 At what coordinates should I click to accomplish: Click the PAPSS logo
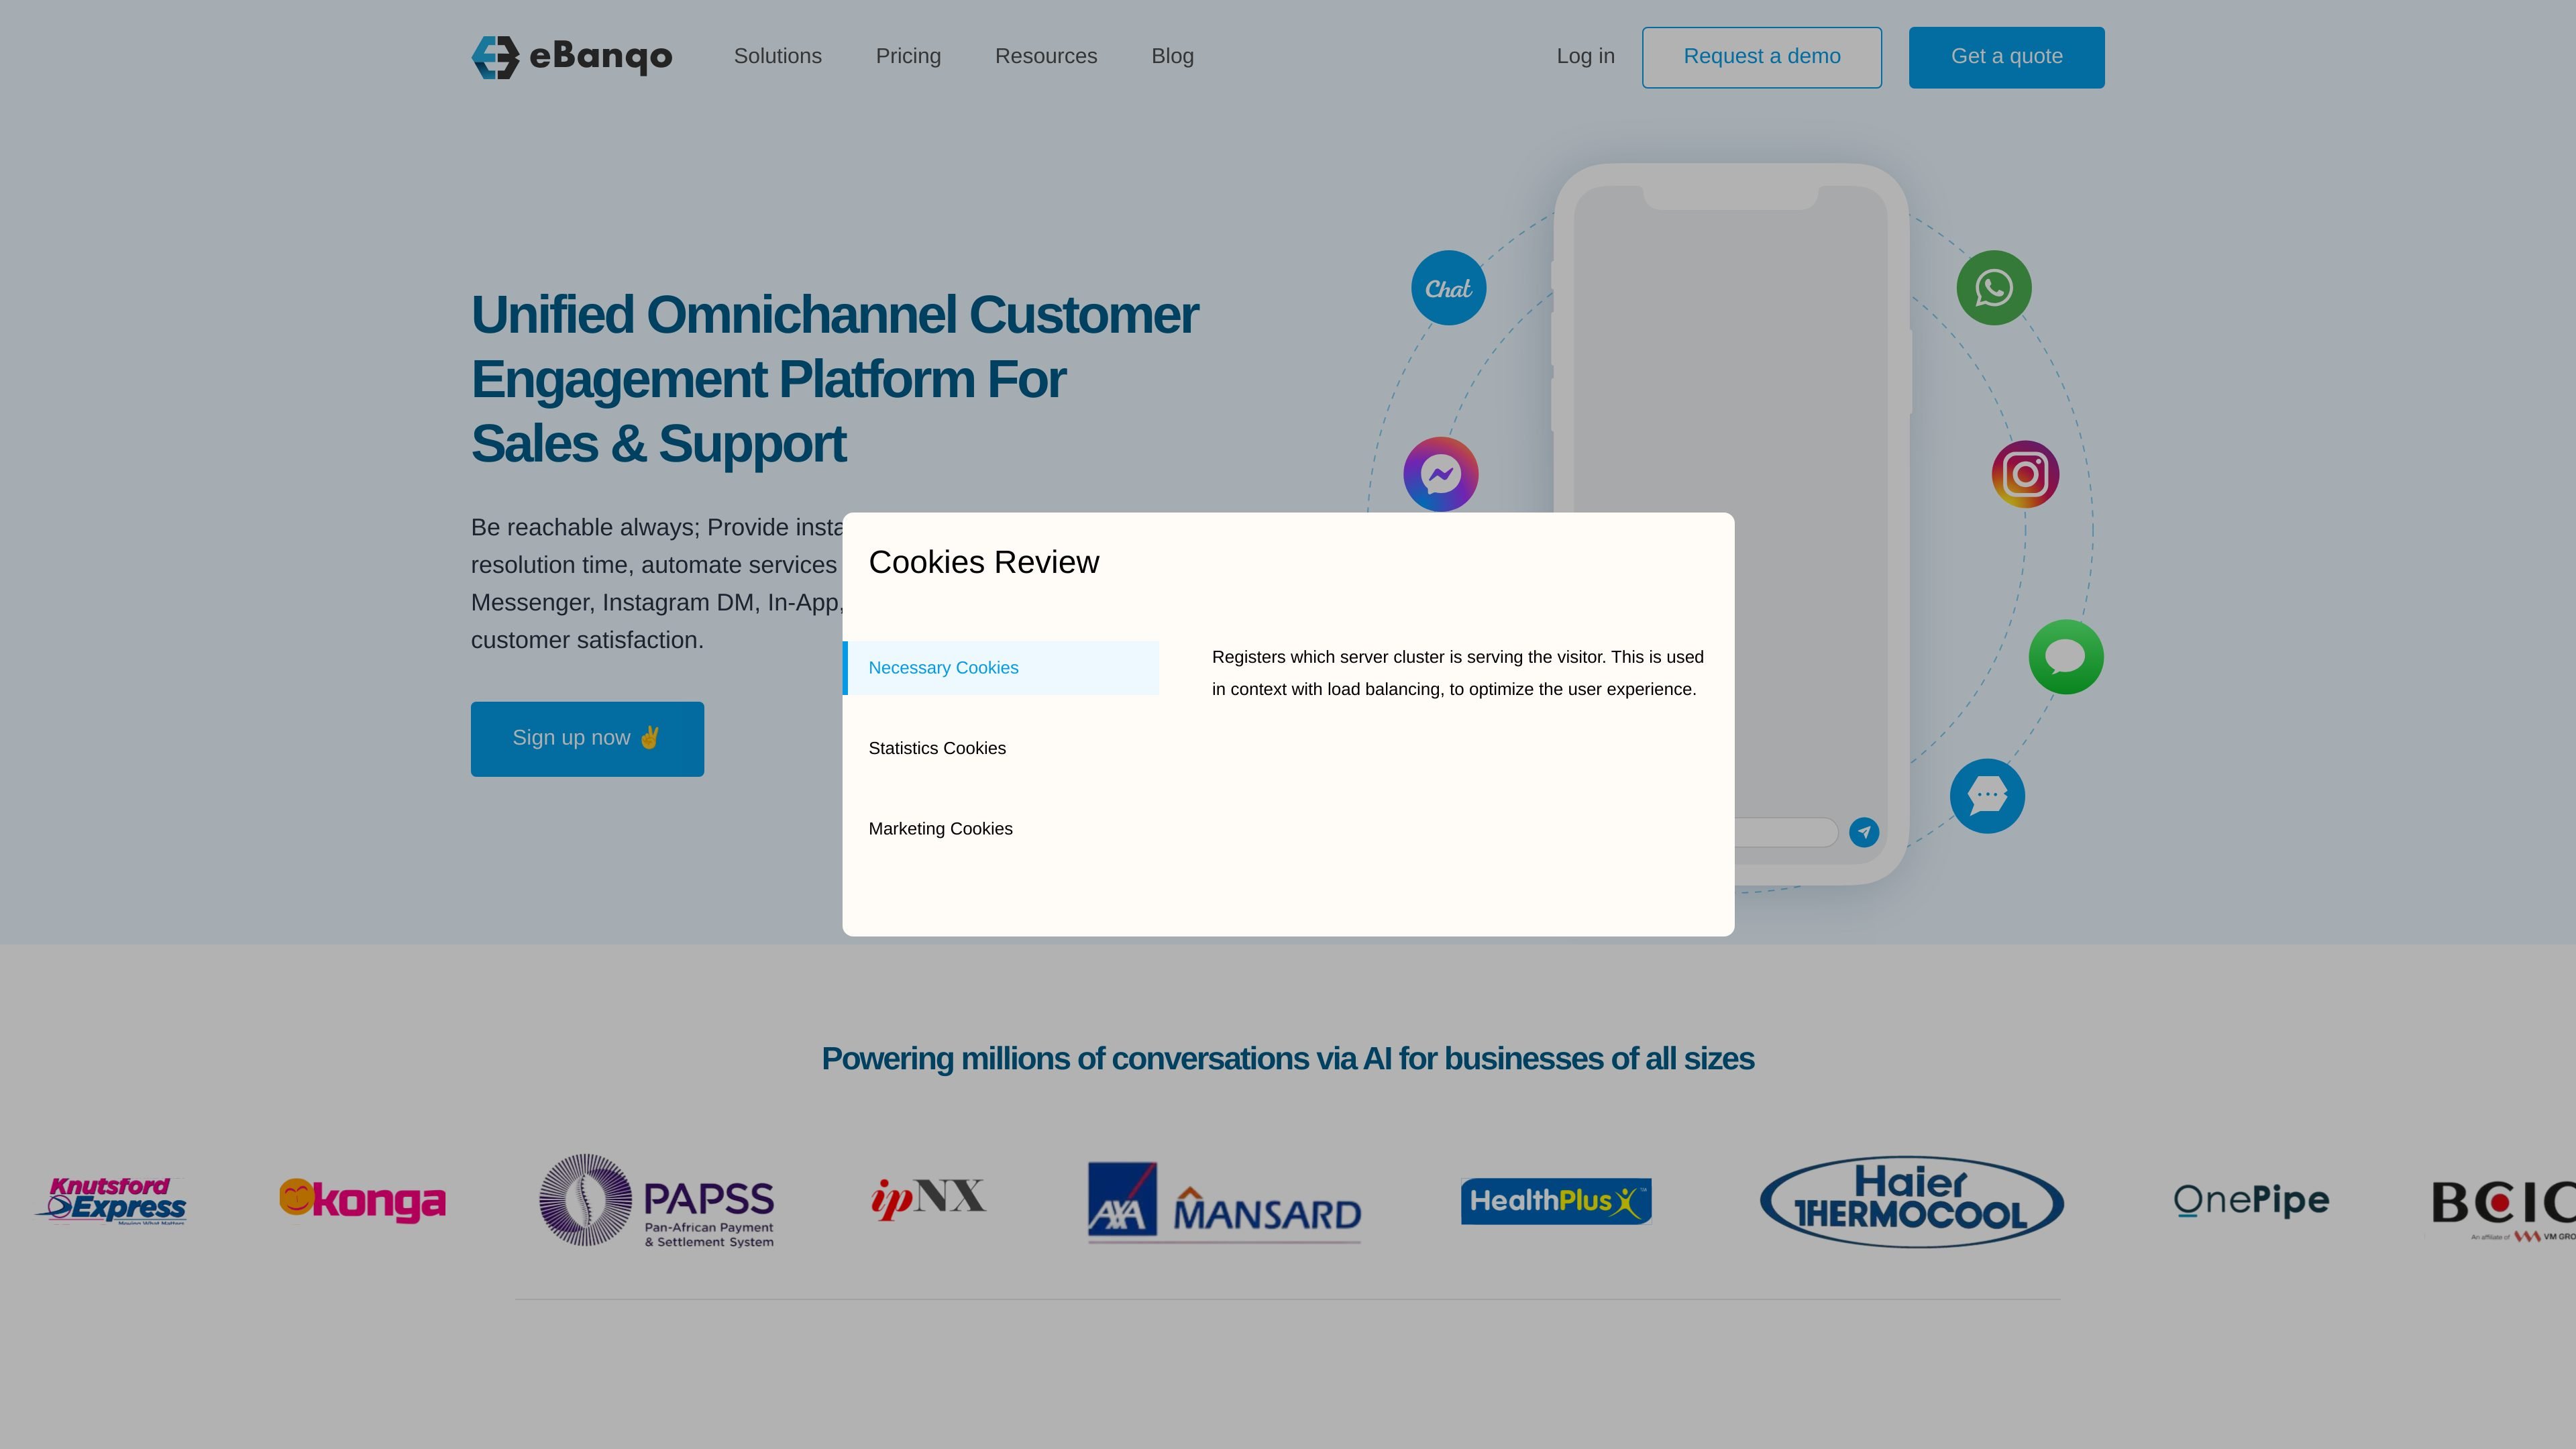click(656, 1200)
